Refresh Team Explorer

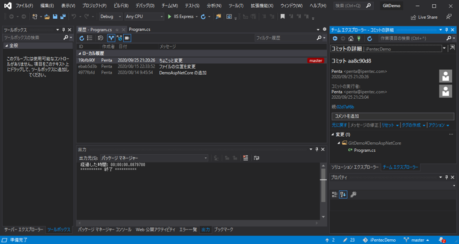pos(370,38)
